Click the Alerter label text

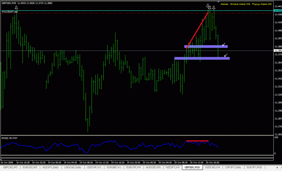(225, 4)
